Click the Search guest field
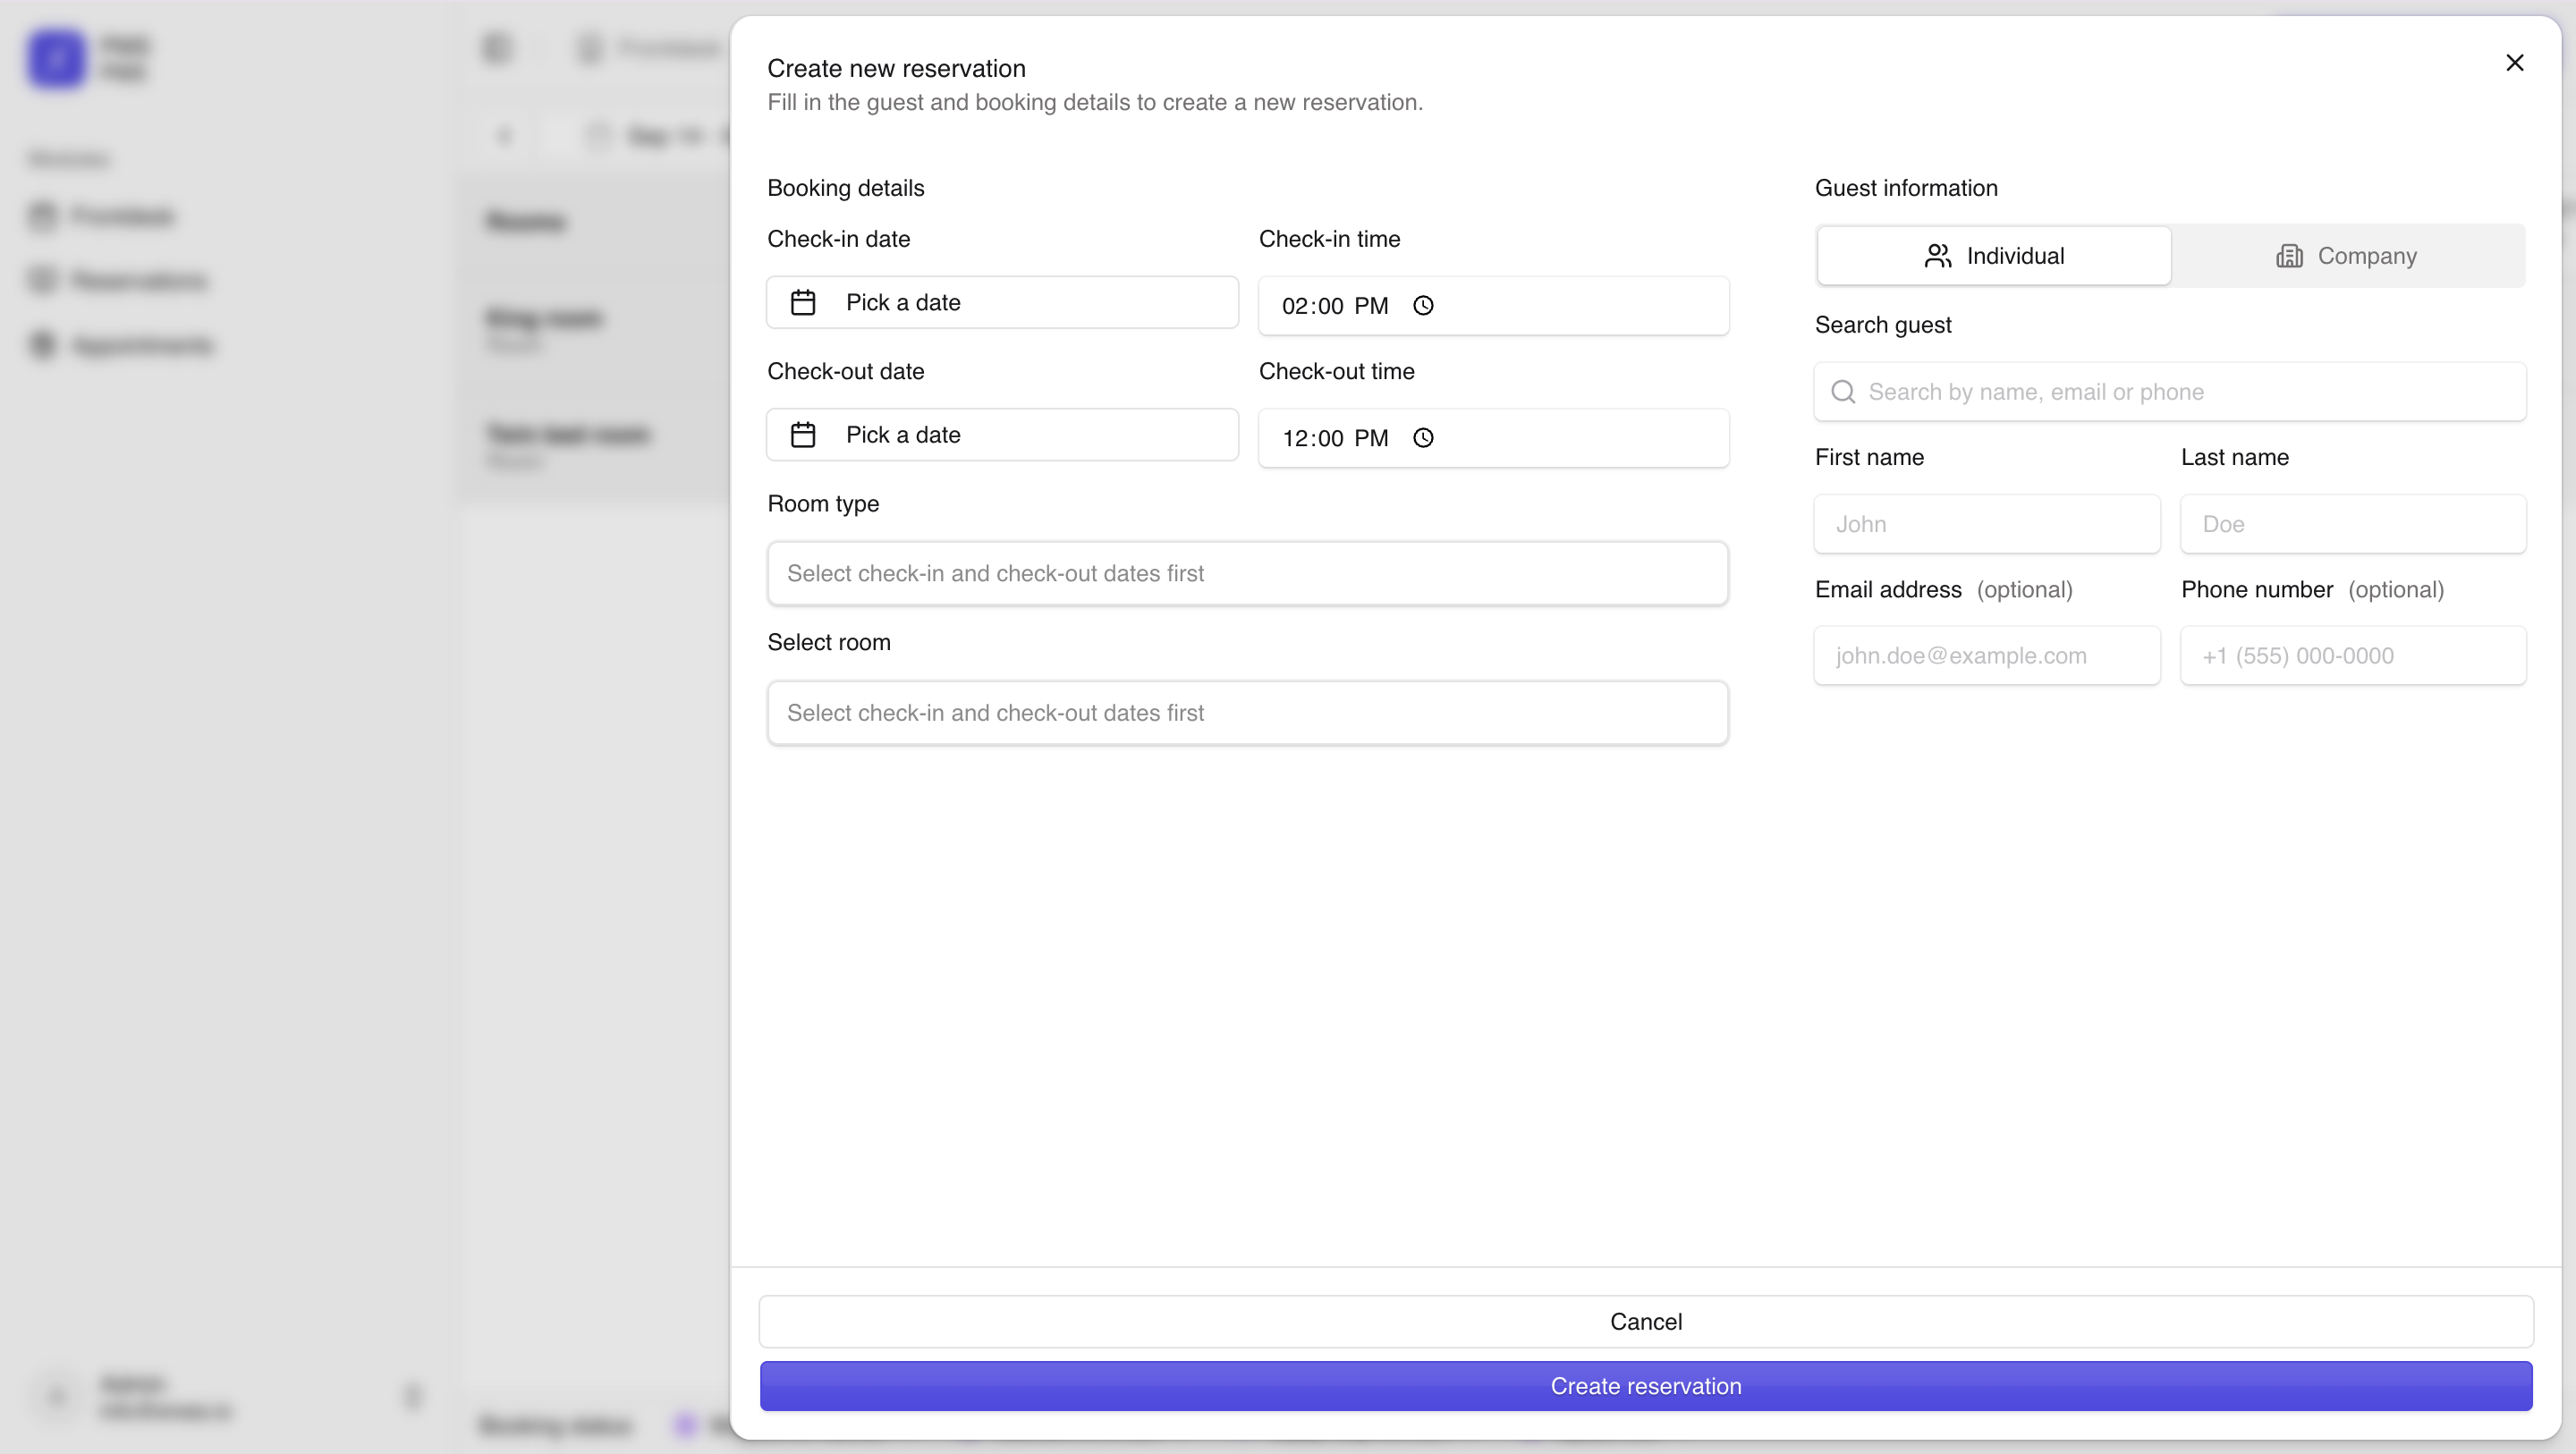The image size is (2576, 1454). [x=2170, y=392]
